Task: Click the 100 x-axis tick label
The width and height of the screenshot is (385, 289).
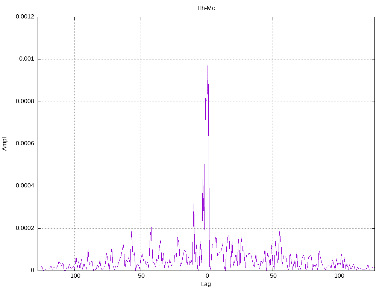Action: (x=339, y=276)
